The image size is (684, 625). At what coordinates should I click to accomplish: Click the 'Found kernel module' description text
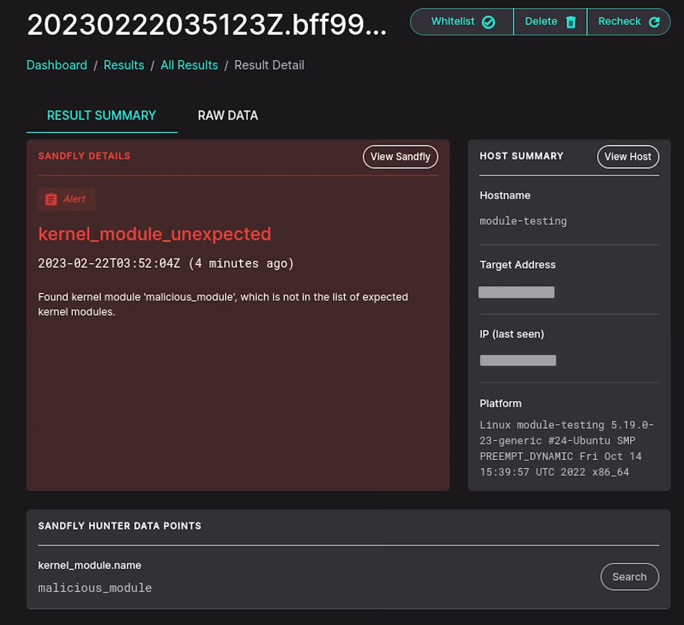pos(223,304)
